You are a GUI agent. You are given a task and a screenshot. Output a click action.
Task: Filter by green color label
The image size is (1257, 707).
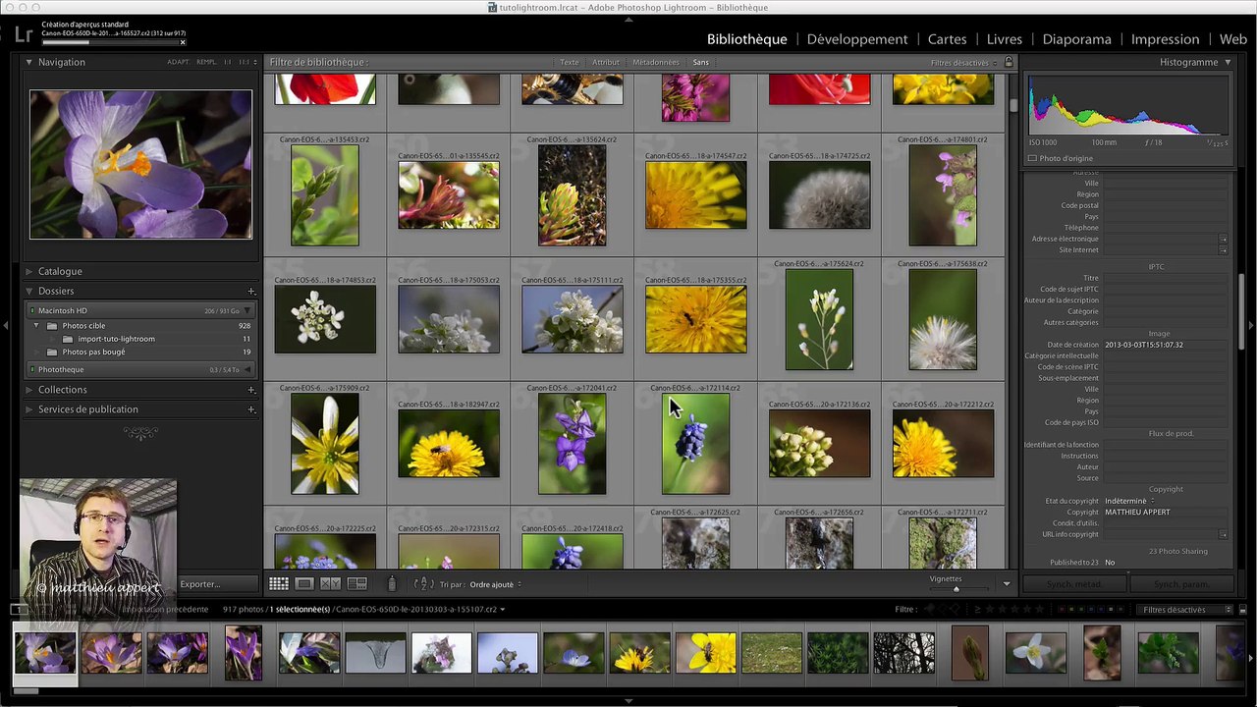click(x=1081, y=610)
